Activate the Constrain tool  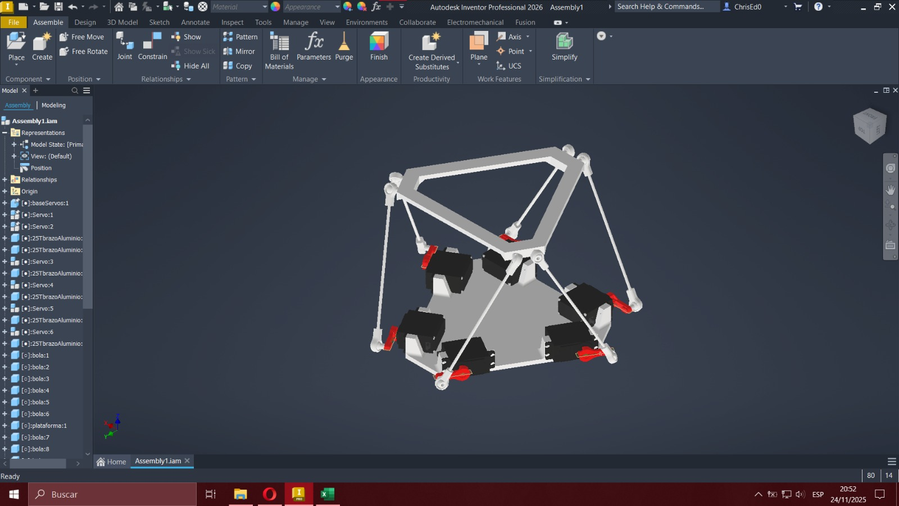pos(152,42)
